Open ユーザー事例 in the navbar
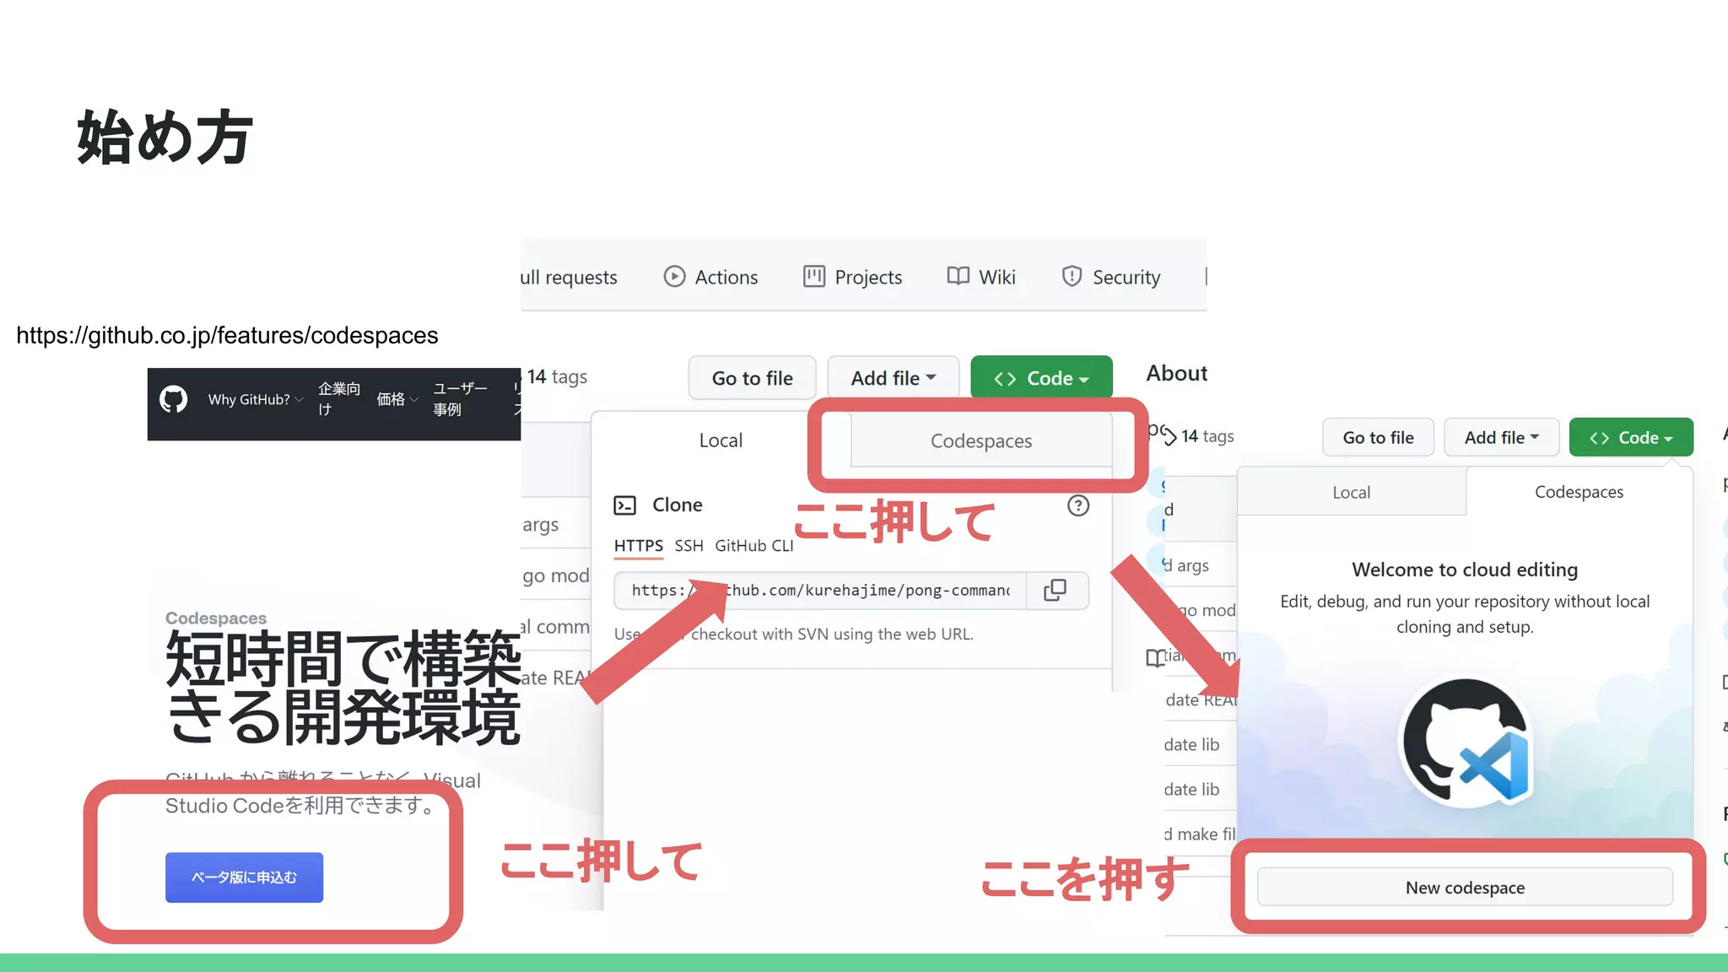 460,399
